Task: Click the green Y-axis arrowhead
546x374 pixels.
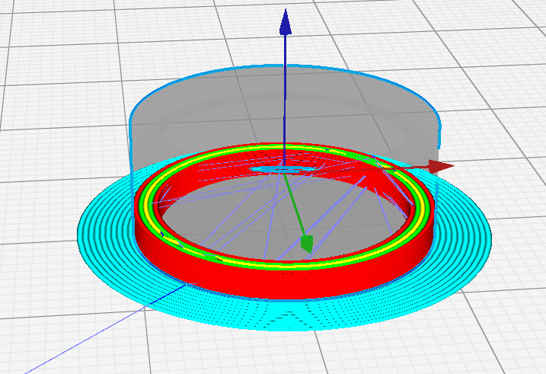Action: (x=307, y=244)
